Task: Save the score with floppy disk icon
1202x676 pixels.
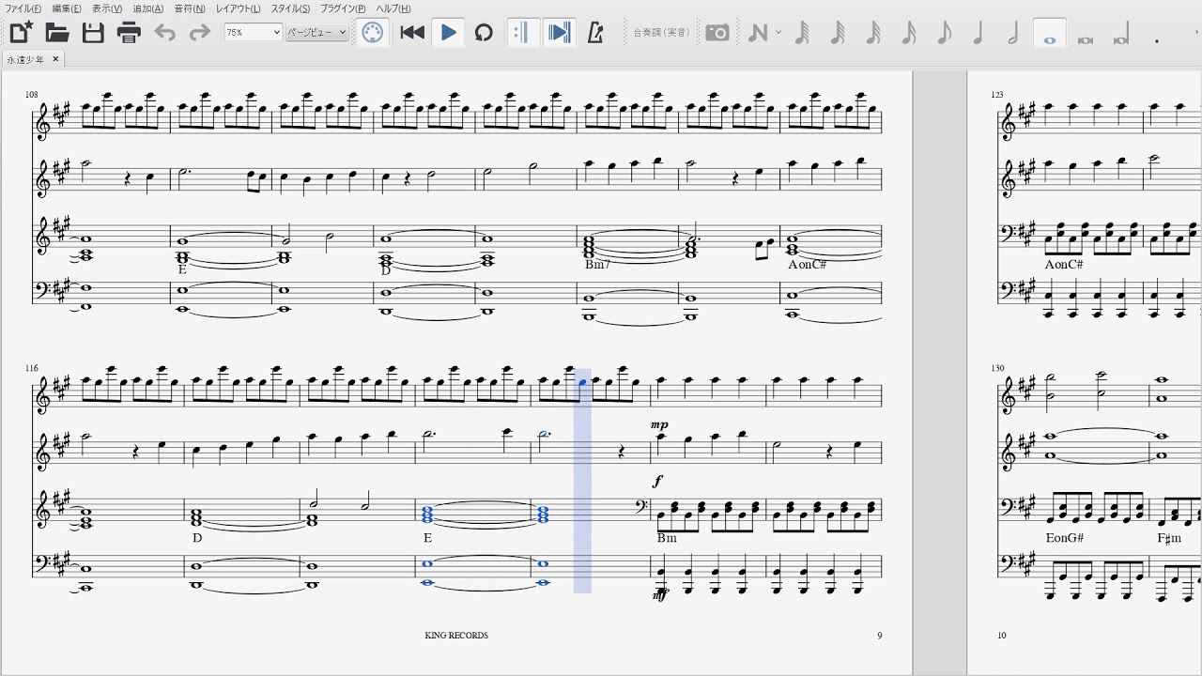Action: point(93,33)
